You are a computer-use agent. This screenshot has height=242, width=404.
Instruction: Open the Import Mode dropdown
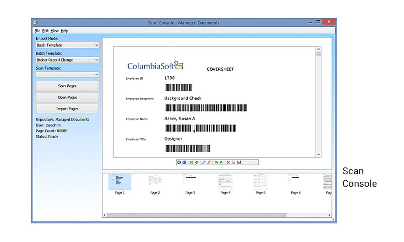[x=67, y=45]
